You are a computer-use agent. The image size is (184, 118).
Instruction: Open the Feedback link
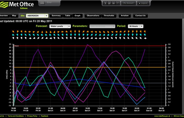pyautogui.click(x=44, y=116)
